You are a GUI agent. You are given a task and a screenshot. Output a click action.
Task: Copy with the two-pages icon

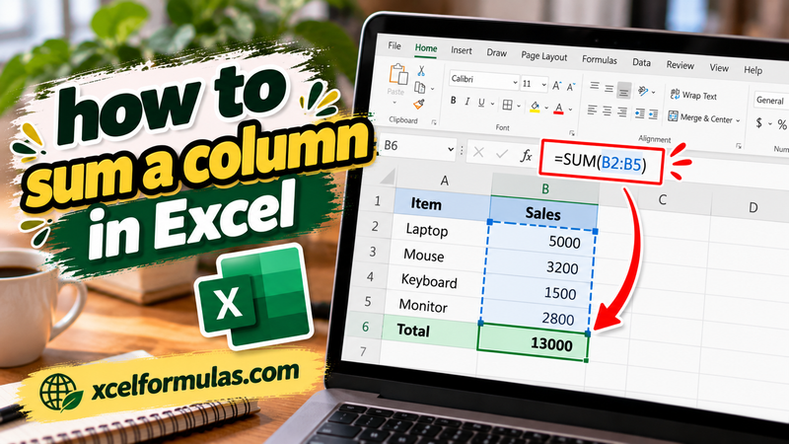[420, 87]
